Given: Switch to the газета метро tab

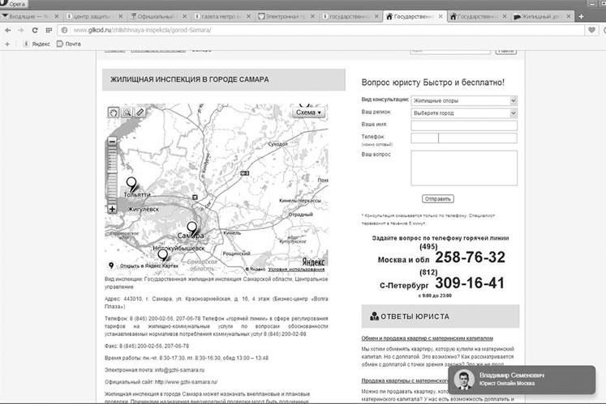Looking at the screenshot, I should pyautogui.click(x=221, y=16).
